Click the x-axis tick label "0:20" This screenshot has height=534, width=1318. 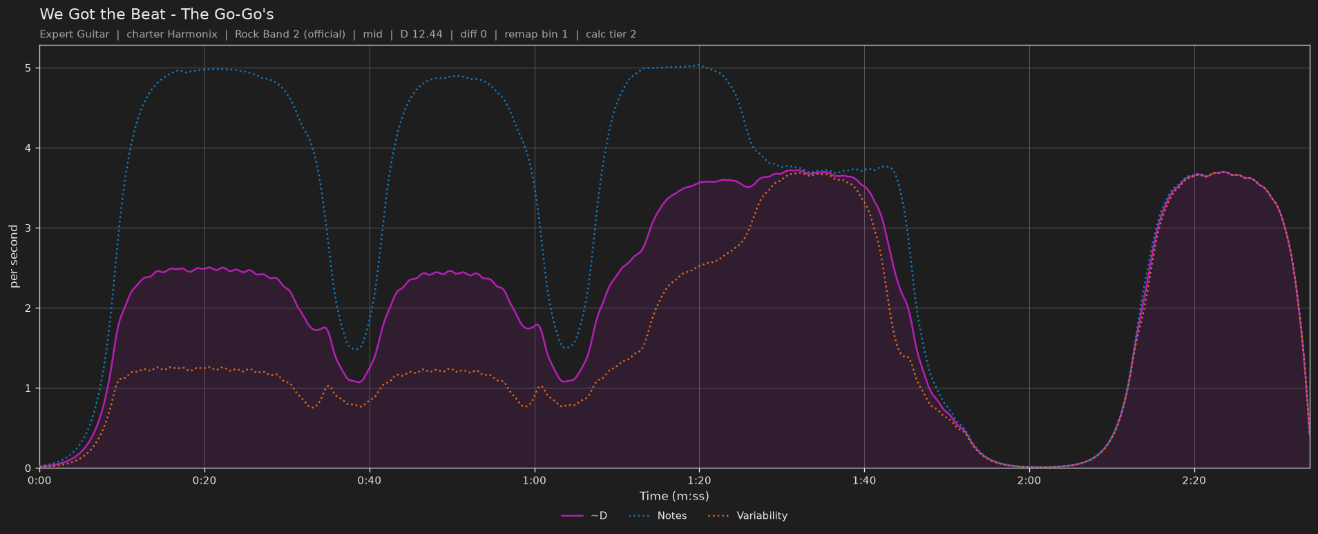204,480
